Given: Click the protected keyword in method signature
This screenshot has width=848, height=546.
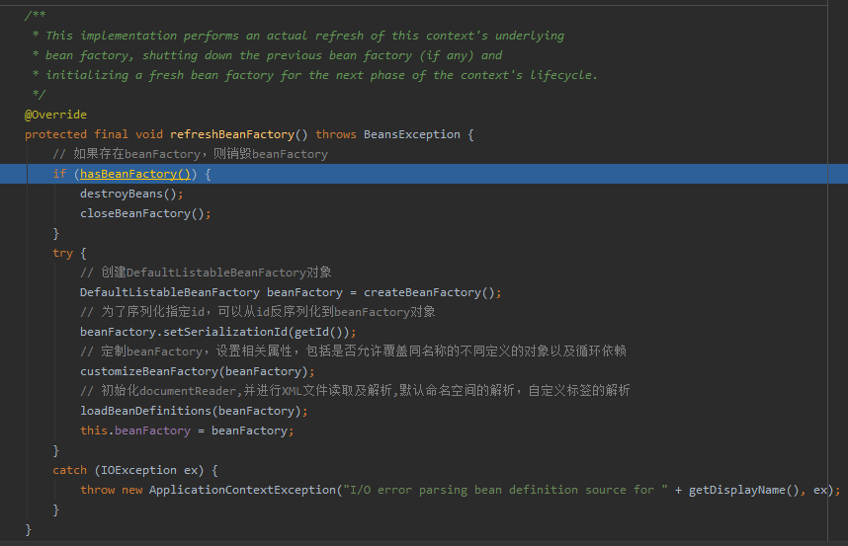Looking at the screenshot, I should point(55,134).
